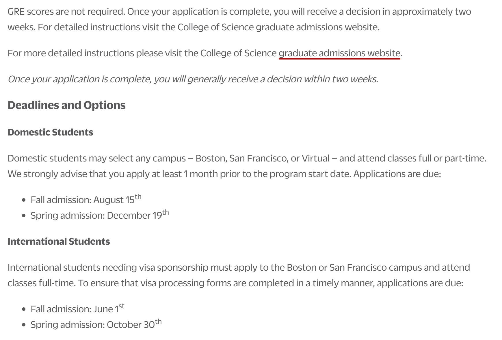Click the italic decision within two weeks sentence
502x340 pixels.
tap(193, 79)
